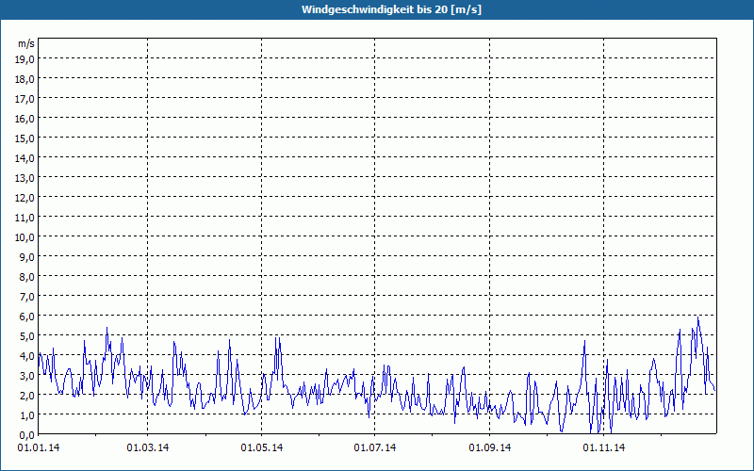This screenshot has width=754, height=471.
Task: Click the 01.01.14 date label
Action: (39, 447)
